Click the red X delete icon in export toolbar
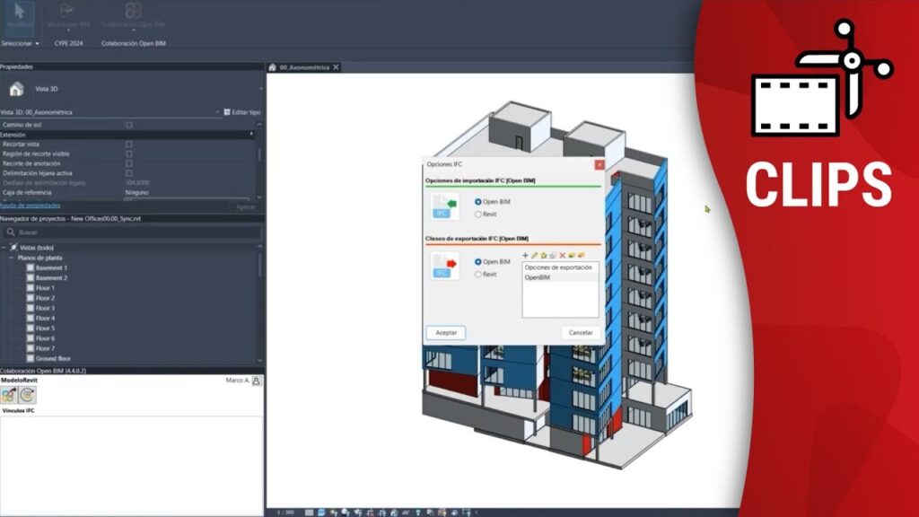 [562, 256]
